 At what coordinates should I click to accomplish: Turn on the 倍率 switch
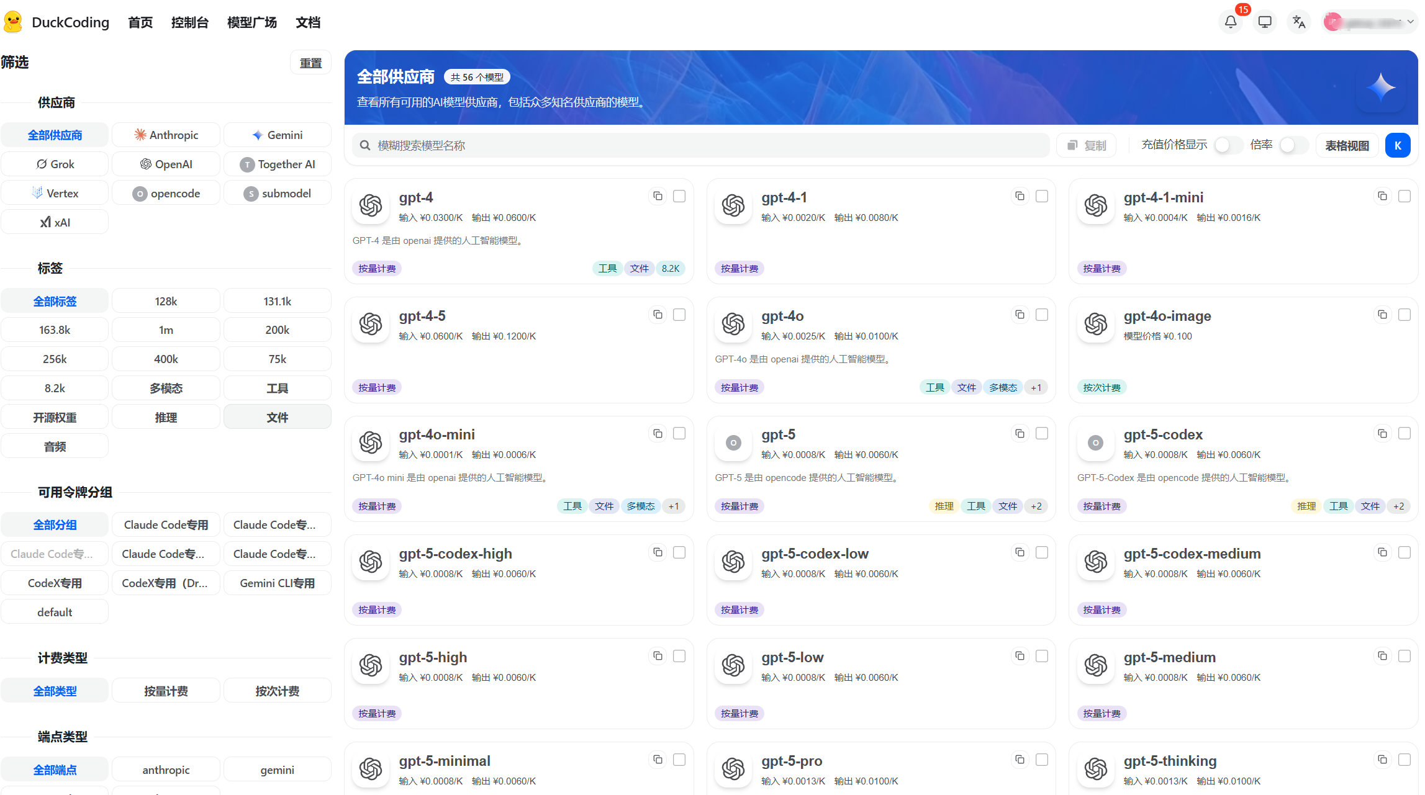tap(1293, 145)
